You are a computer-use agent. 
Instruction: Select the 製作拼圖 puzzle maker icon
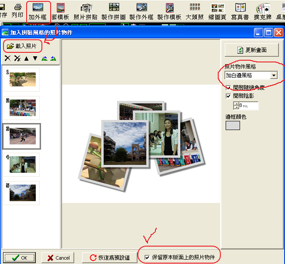(114, 11)
